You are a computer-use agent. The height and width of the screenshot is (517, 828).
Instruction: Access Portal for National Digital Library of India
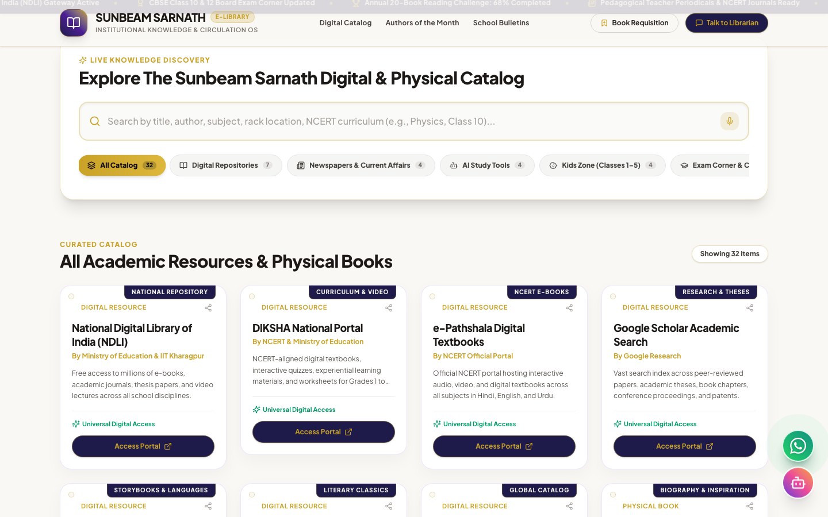143,446
